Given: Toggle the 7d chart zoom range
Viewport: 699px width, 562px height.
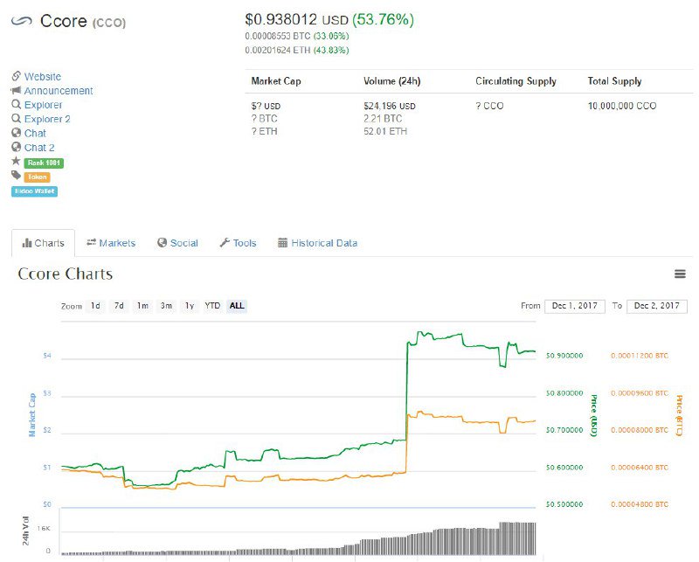Looking at the screenshot, I should (121, 307).
